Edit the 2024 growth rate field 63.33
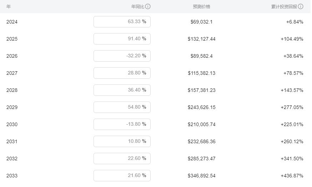The height and width of the screenshot is (187, 312). point(122,22)
